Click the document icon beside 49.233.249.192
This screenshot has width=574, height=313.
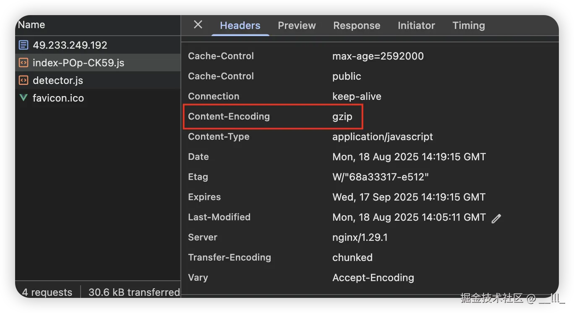click(x=23, y=45)
